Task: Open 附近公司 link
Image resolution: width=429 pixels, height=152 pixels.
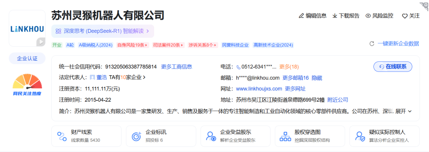Action: (x=338, y=100)
